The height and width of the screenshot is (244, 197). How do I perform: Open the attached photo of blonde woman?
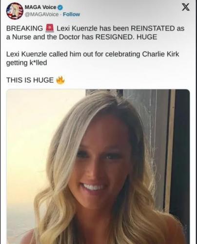[98, 166]
